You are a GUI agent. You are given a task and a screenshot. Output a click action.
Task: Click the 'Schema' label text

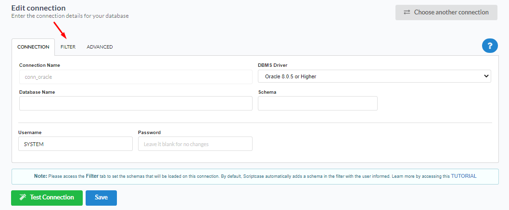[x=267, y=92]
